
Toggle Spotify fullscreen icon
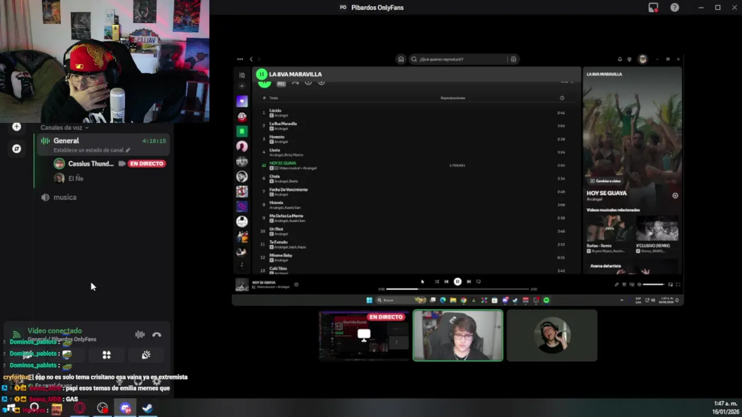pyautogui.click(x=678, y=284)
